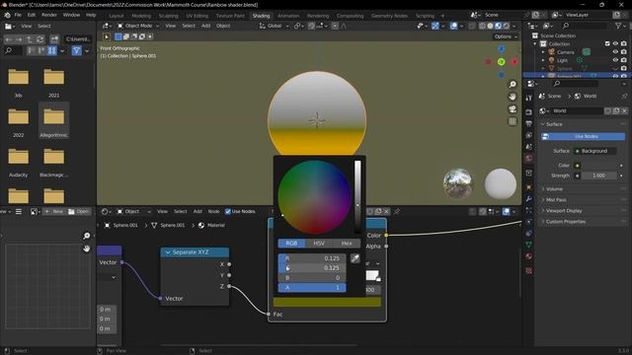Hide Camera with eye icon in outliner

[615, 52]
